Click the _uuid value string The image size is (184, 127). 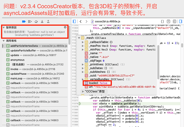116,76
